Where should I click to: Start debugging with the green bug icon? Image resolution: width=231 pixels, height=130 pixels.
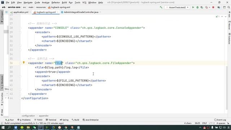197,7
